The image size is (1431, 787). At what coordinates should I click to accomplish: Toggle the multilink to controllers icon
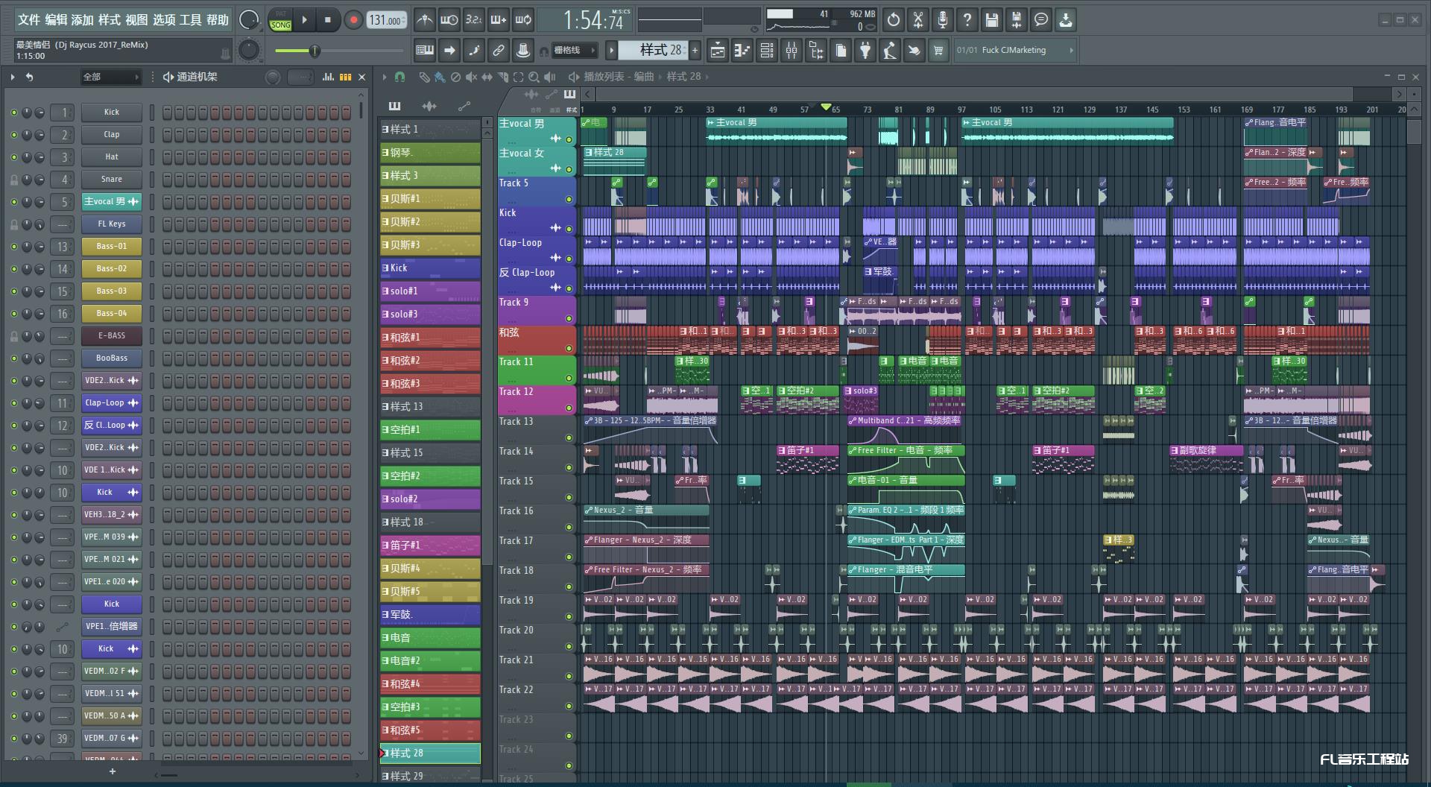click(499, 50)
